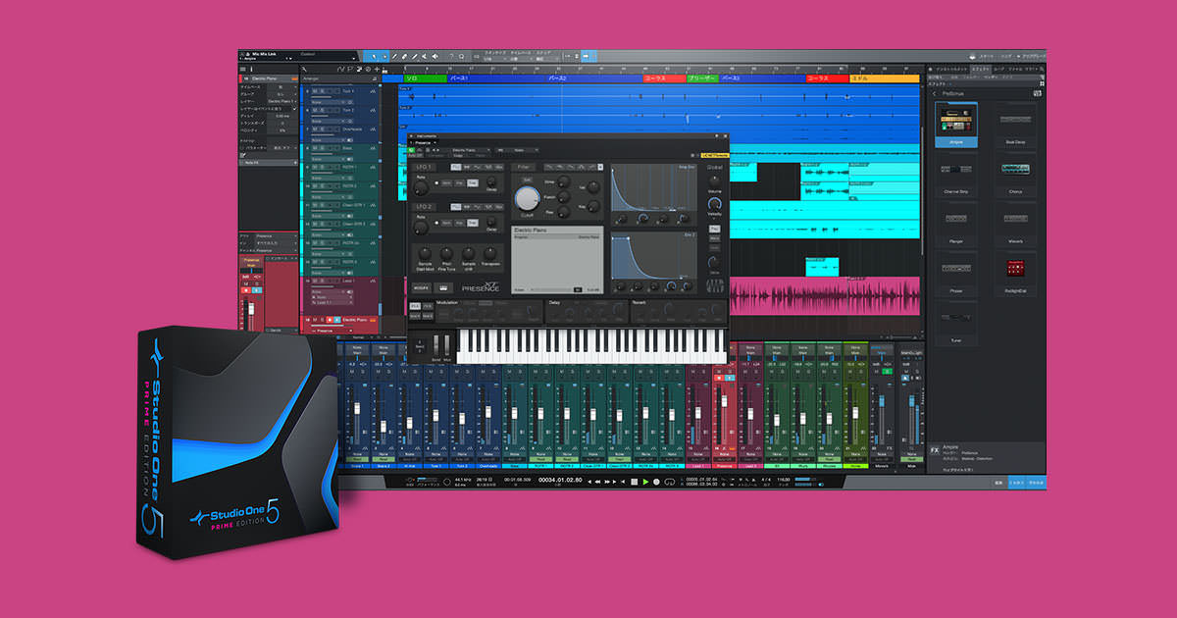Mute the Electric Piano track

coord(314,319)
